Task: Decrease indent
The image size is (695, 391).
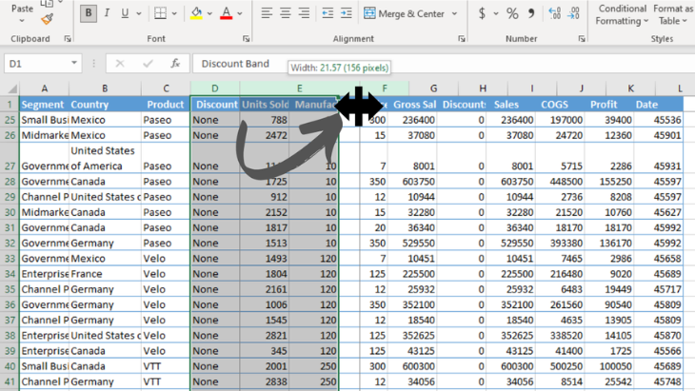Action: 328,13
